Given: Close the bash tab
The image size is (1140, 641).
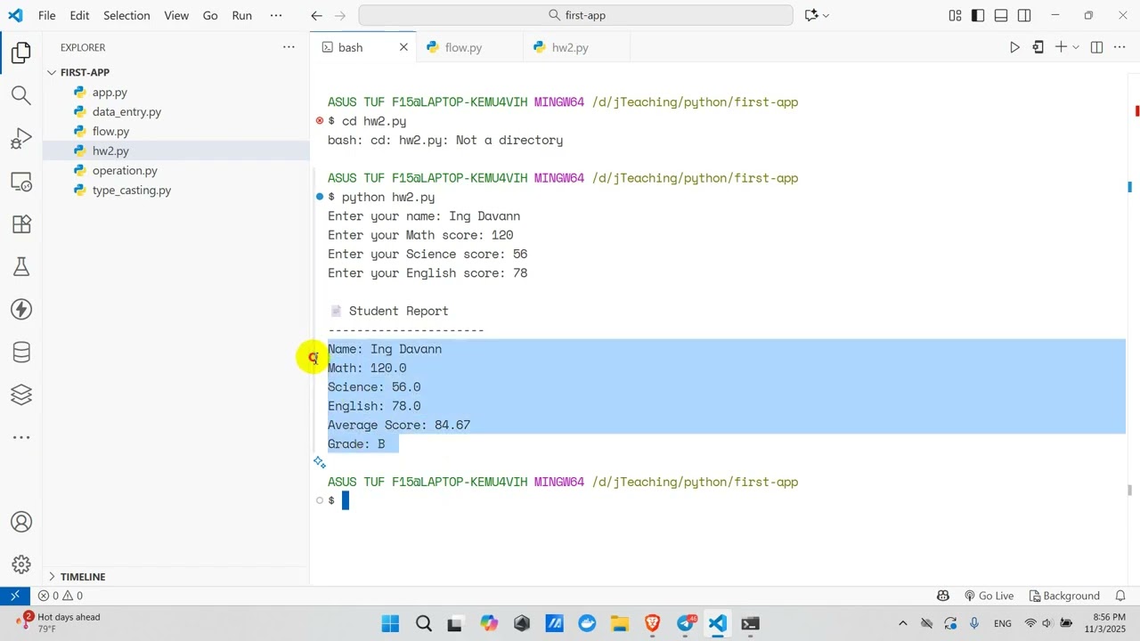Looking at the screenshot, I should point(403,47).
